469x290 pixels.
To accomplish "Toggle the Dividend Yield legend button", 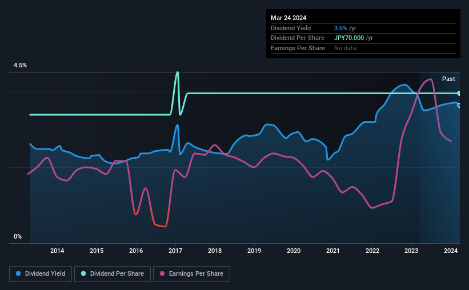I will pos(41,274).
